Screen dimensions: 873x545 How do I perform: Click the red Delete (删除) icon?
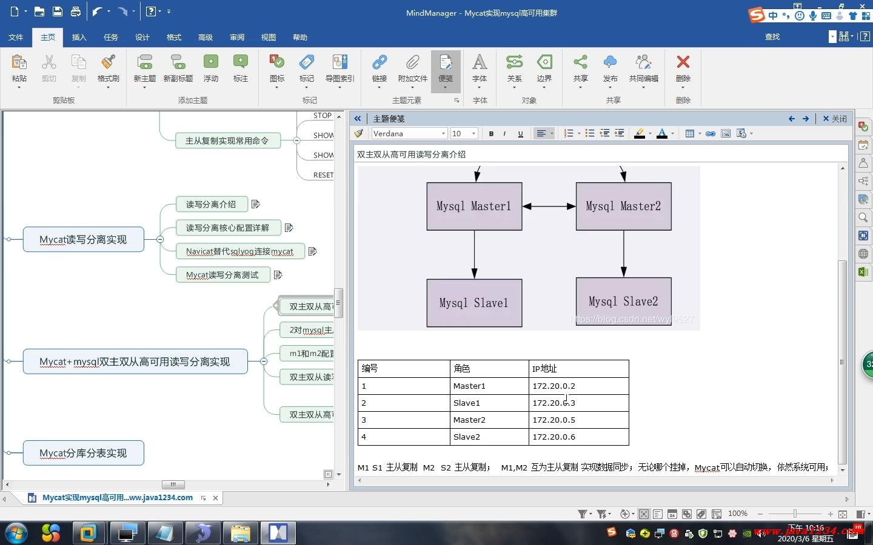pyautogui.click(x=683, y=62)
